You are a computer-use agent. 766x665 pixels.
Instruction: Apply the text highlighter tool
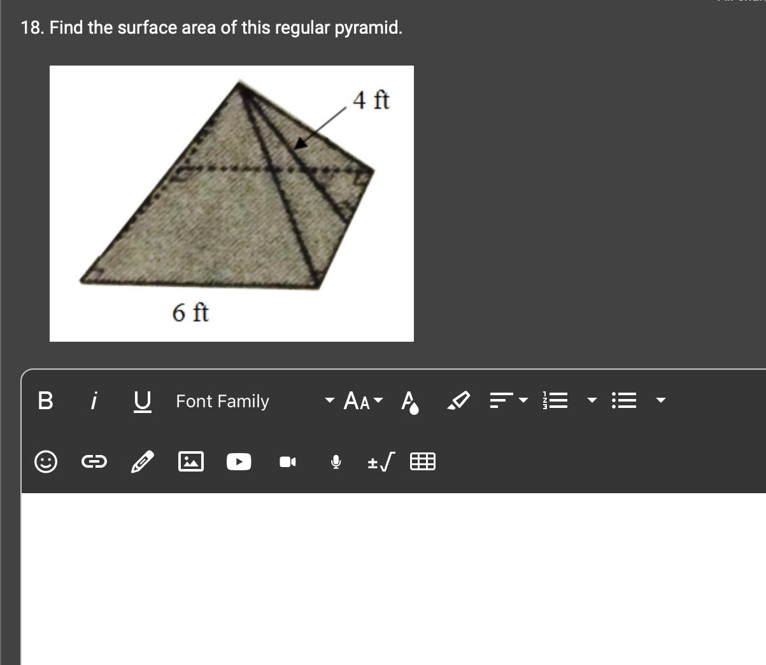tap(458, 400)
